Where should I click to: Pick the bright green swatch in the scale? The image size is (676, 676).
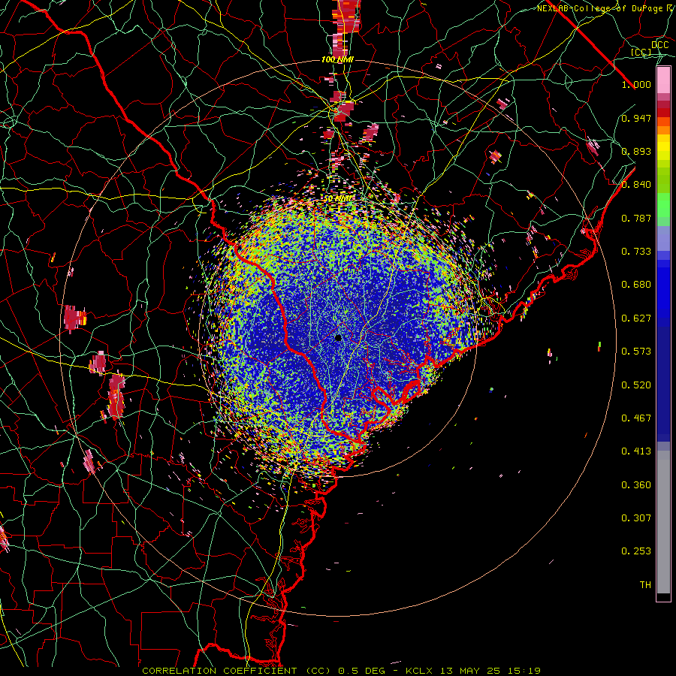click(663, 205)
